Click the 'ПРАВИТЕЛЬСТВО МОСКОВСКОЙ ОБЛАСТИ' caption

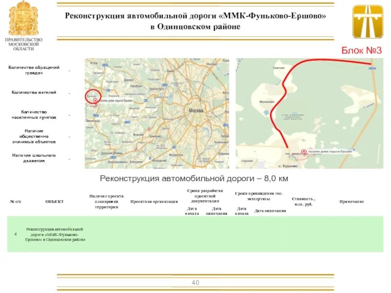click(23, 44)
